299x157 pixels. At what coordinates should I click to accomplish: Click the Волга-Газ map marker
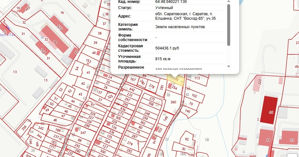8,29
